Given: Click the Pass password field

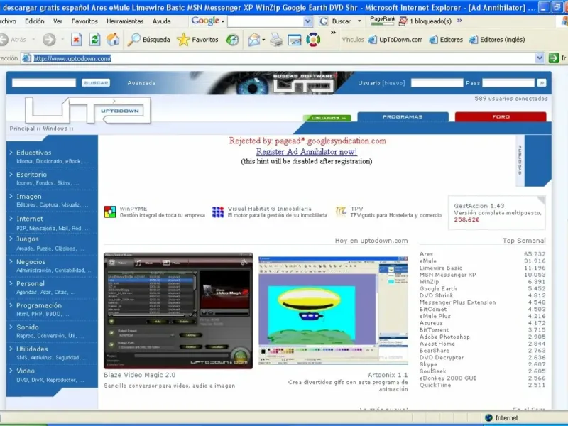Looking at the screenshot, I should (x=508, y=83).
